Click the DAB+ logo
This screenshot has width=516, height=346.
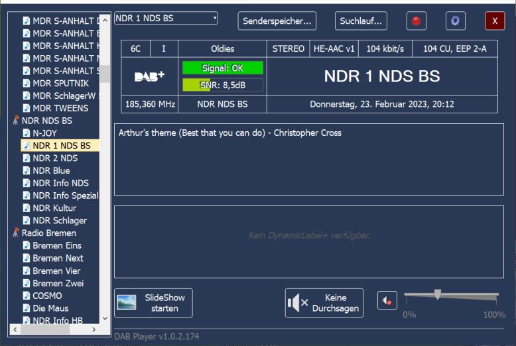pyautogui.click(x=149, y=76)
